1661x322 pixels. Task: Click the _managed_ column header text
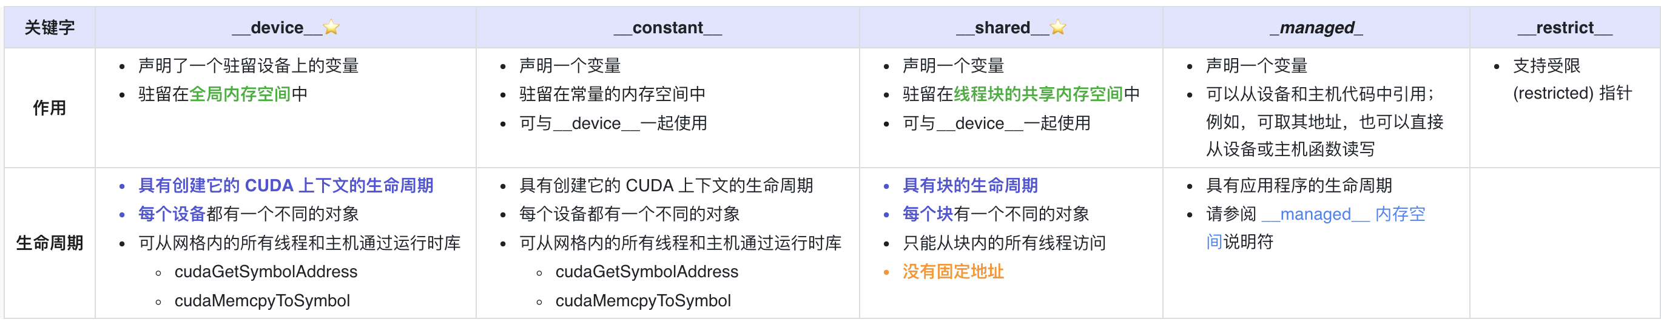pos(1316,28)
